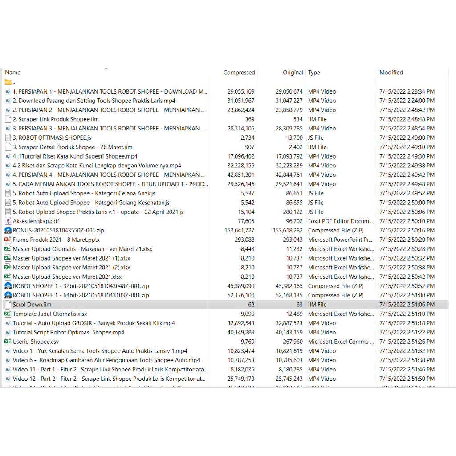
Task: Click the video icon of '4 .1Tutorial Riset Kata Kunci'
Action: (x=8, y=156)
